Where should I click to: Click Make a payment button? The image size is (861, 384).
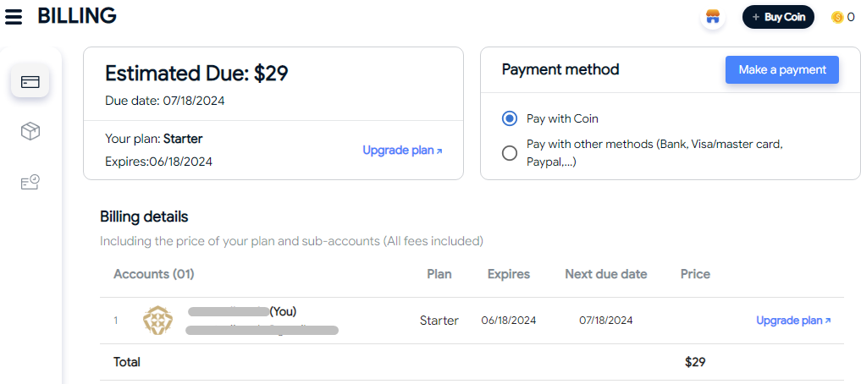782,69
